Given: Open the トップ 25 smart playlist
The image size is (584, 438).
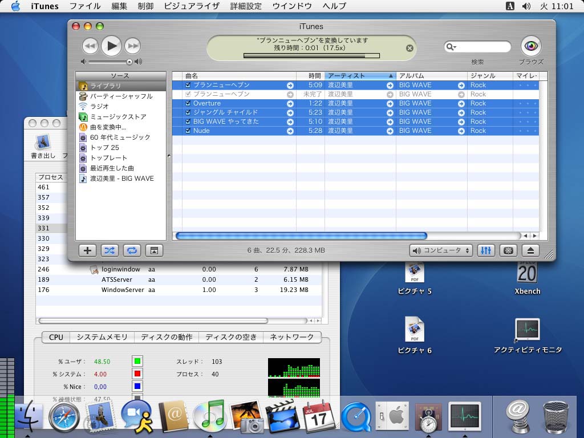Looking at the screenshot, I should point(121,148).
